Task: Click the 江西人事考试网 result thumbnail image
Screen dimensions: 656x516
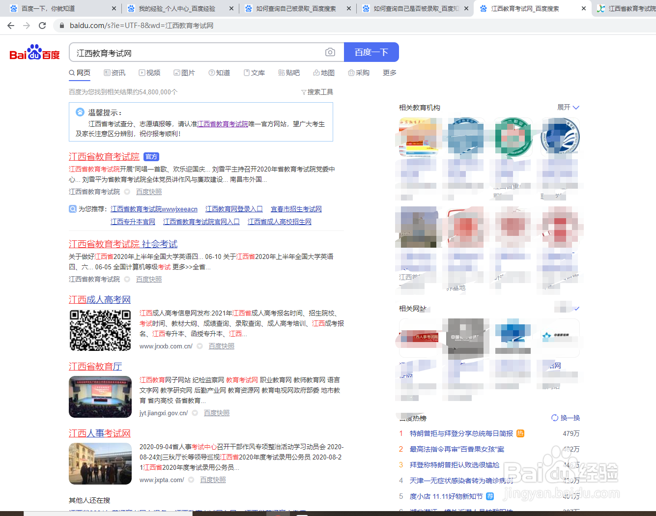Action: pyautogui.click(x=100, y=463)
